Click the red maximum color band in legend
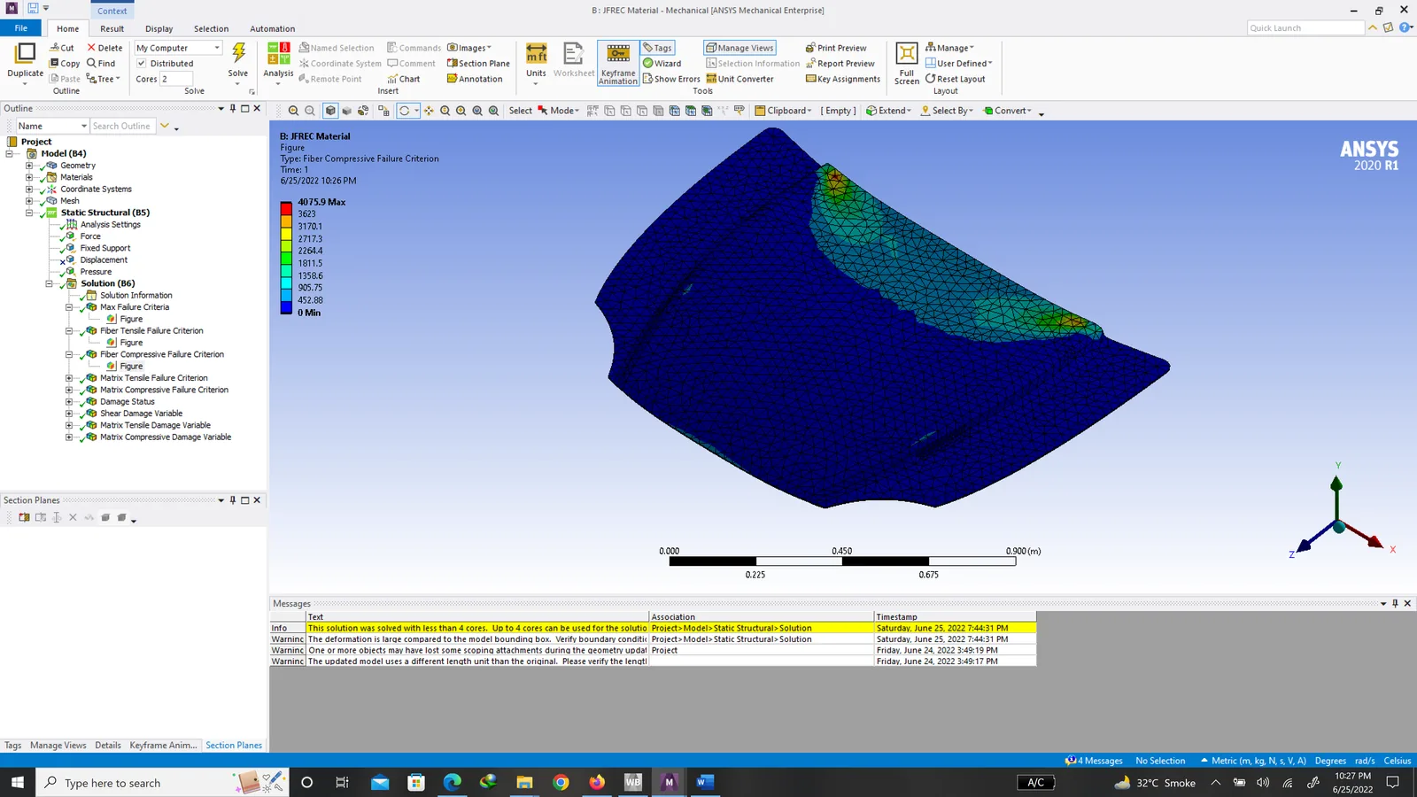This screenshot has height=797, width=1417. 286,208
